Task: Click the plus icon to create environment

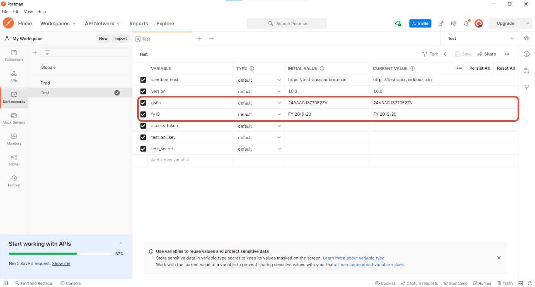Action: pos(35,53)
